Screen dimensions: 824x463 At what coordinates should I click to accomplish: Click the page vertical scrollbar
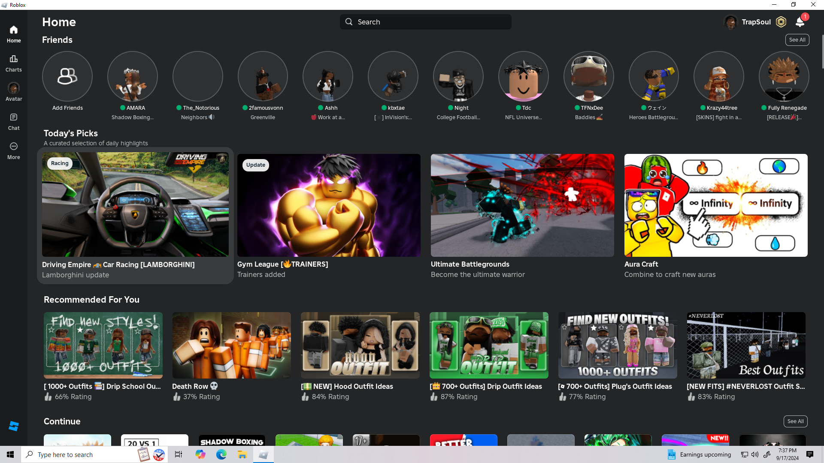click(822, 51)
